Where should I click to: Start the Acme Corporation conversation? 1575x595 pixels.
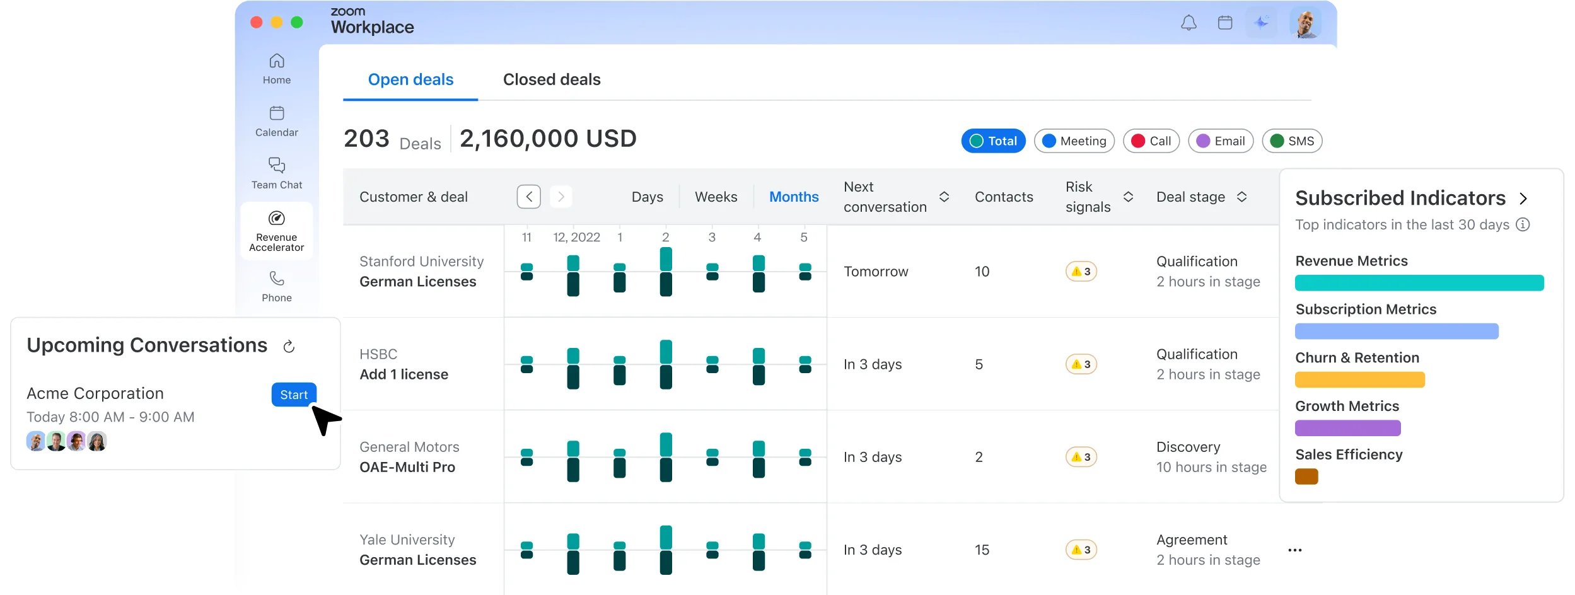click(x=294, y=395)
